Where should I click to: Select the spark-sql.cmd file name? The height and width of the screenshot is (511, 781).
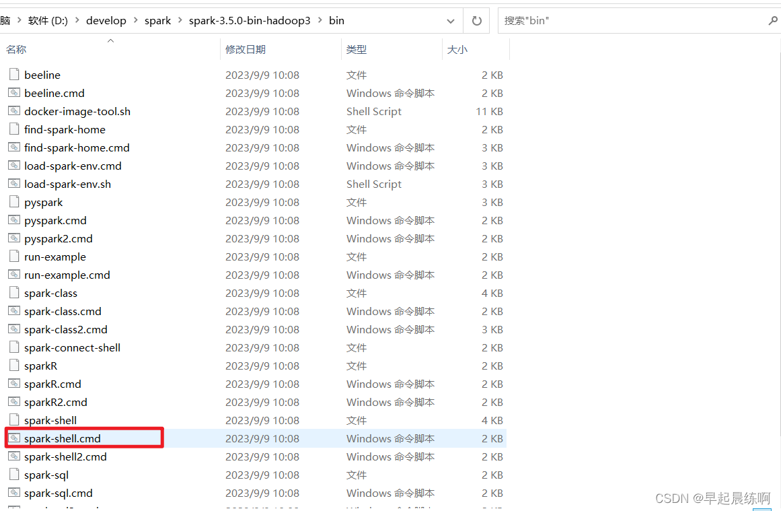[x=59, y=493]
